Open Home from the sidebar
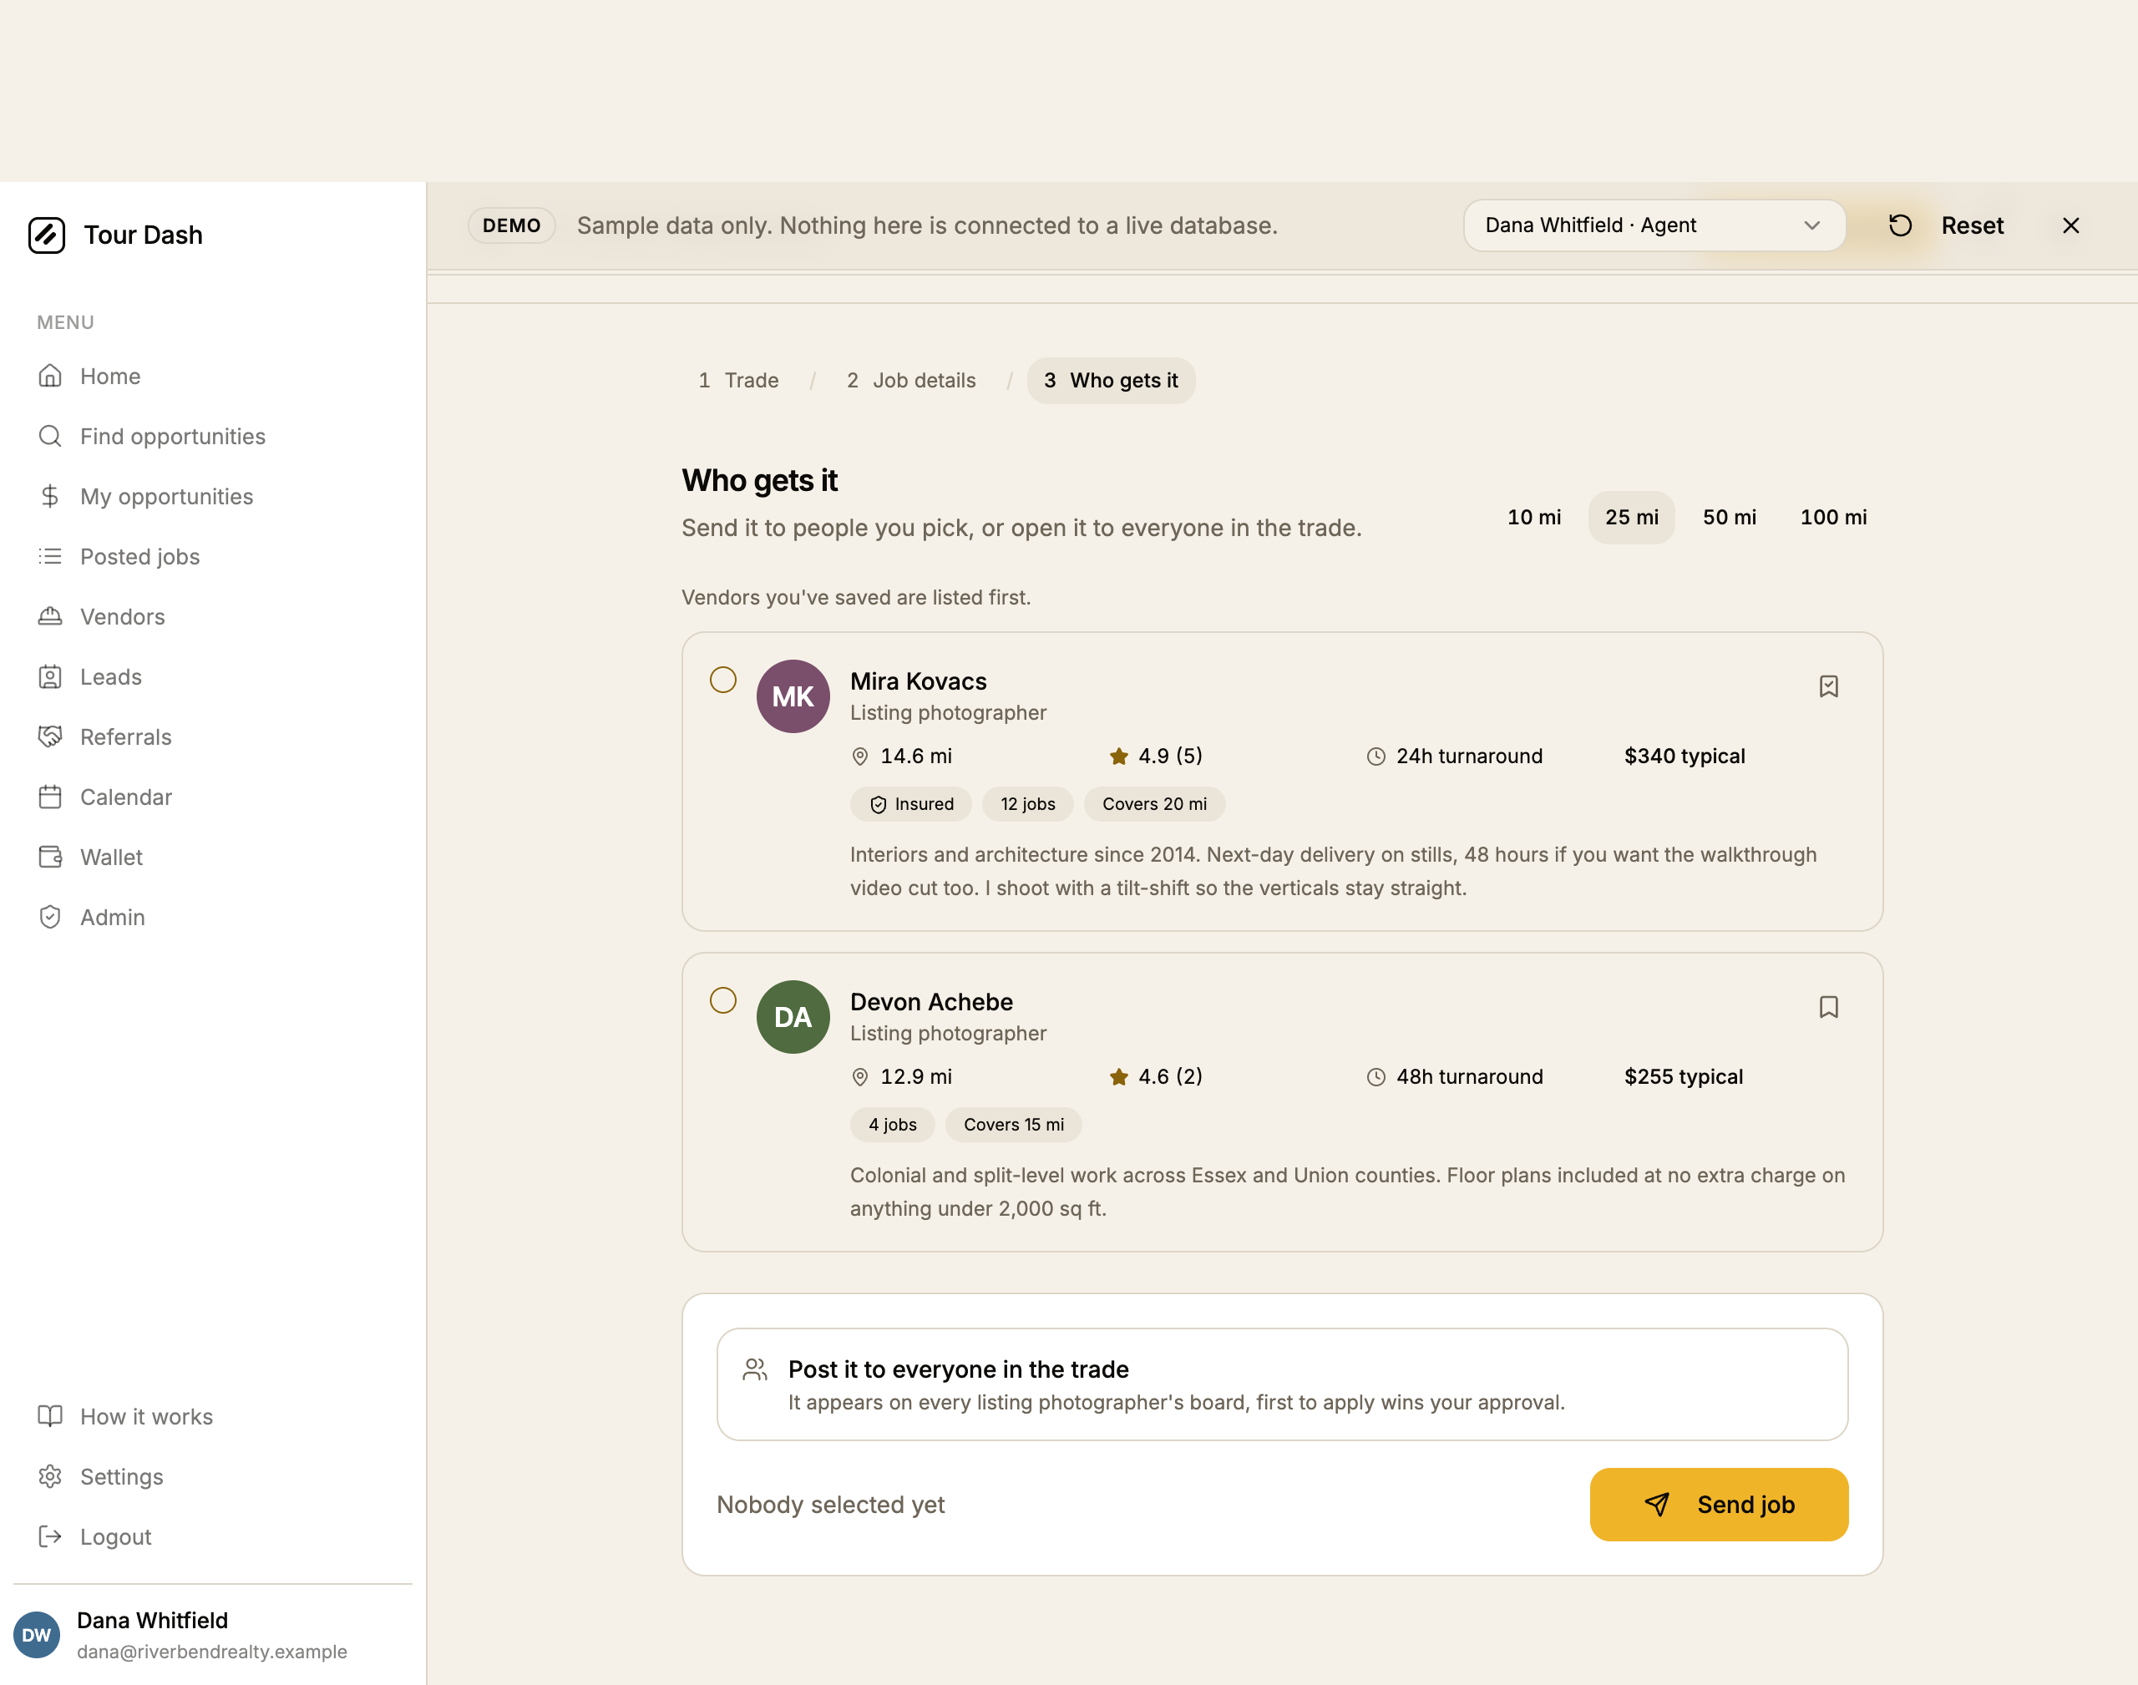This screenshot has height=1685, width=2138. pyautogui.click(x=212, y=376)
